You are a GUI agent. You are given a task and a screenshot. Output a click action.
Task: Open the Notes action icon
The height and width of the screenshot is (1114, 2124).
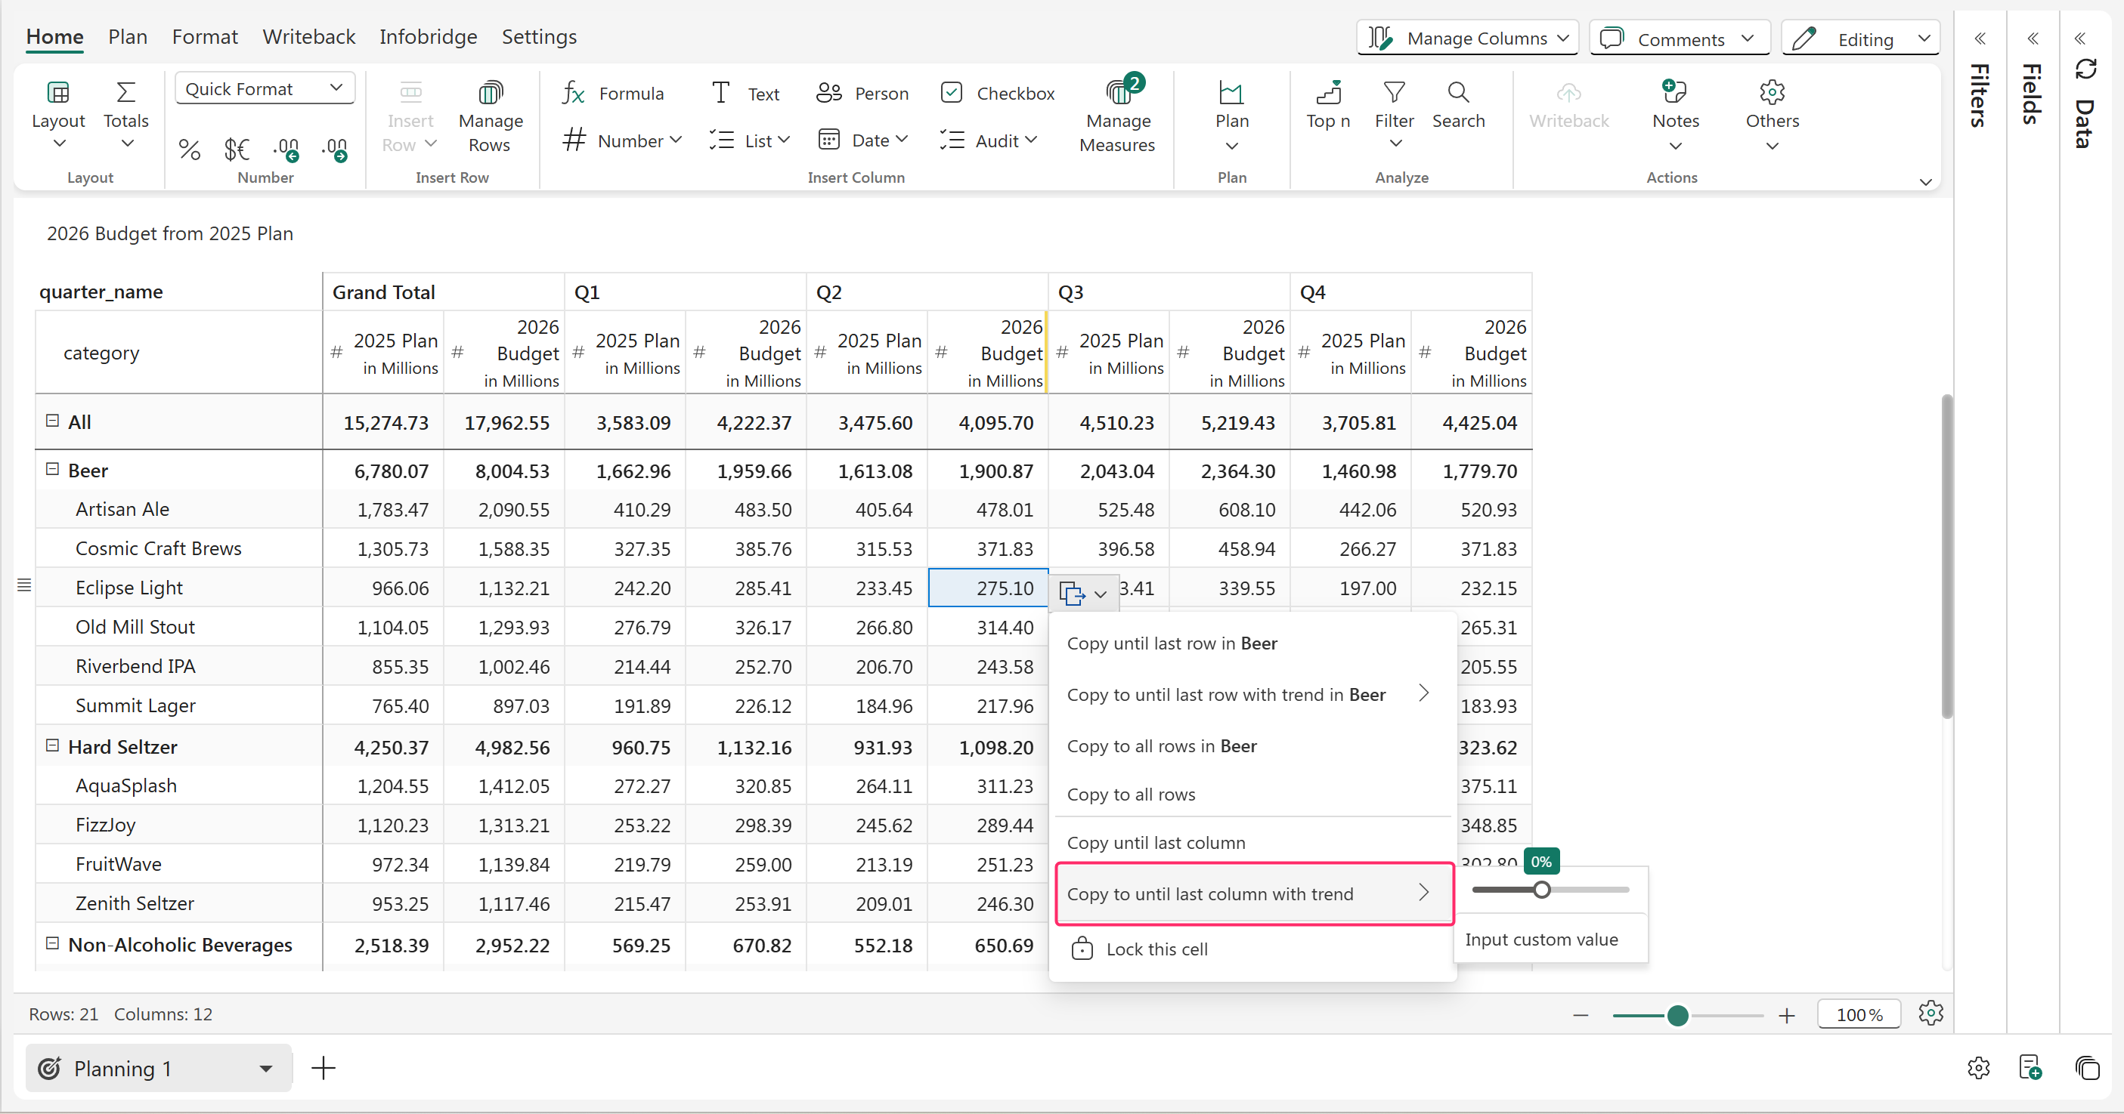(x=1674, y=93)
